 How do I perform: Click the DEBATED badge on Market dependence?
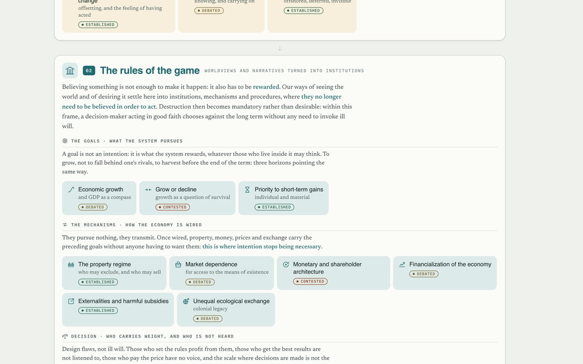(200, 282)
